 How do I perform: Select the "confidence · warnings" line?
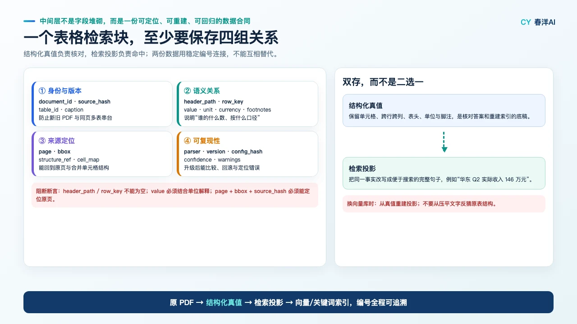pyautogui.click(x=212, y=160)
